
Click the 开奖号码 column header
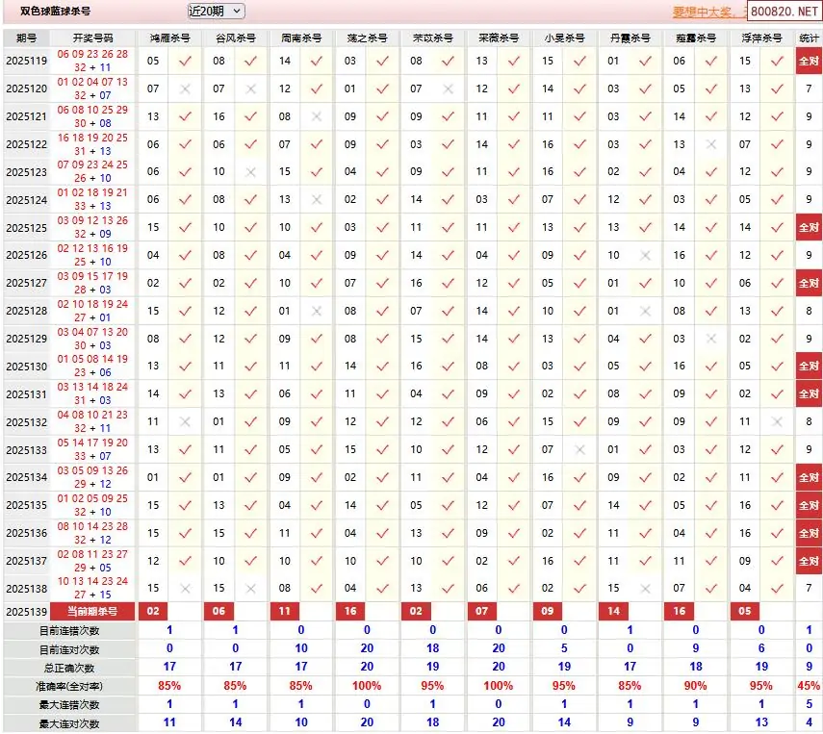[x=92, y=38]
